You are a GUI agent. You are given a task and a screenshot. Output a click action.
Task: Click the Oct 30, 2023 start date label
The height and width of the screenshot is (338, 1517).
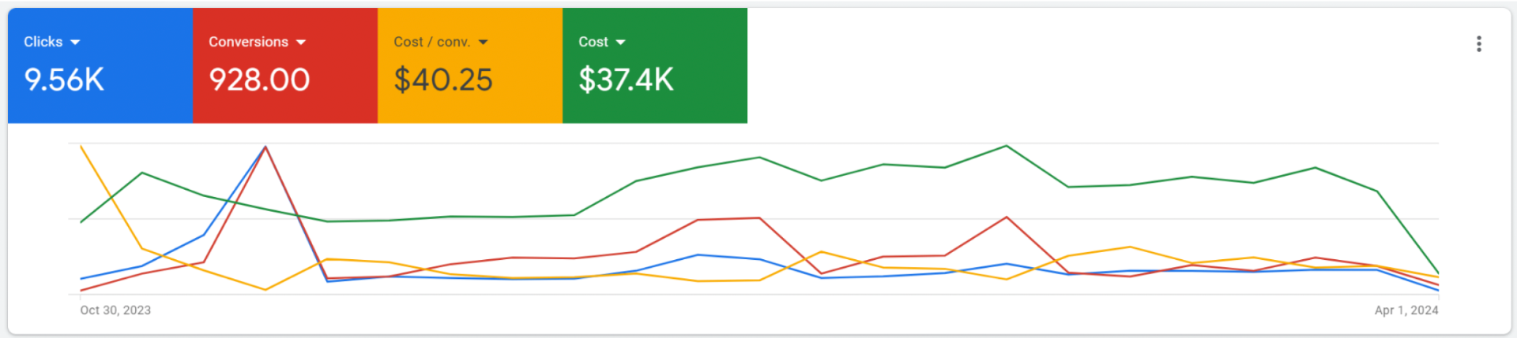[115, 310]
